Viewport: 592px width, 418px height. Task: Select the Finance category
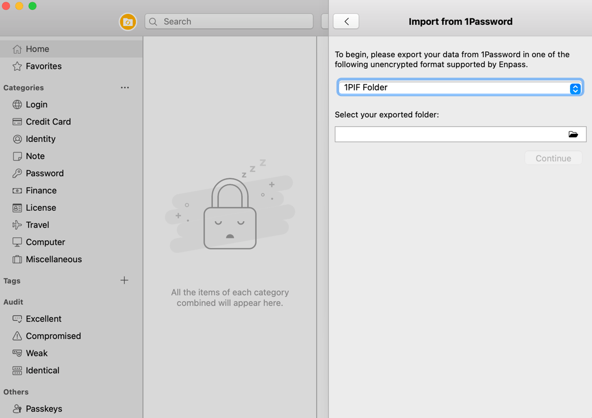(71, 191)
